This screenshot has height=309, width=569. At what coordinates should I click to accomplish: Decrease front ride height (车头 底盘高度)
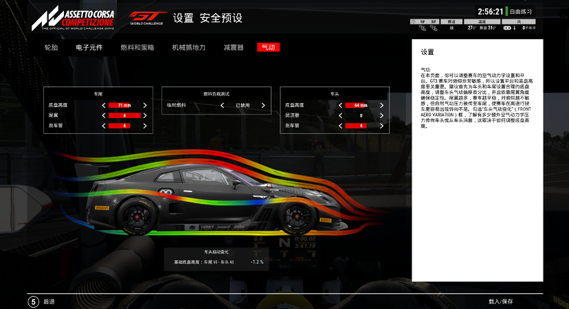[340, 105]
